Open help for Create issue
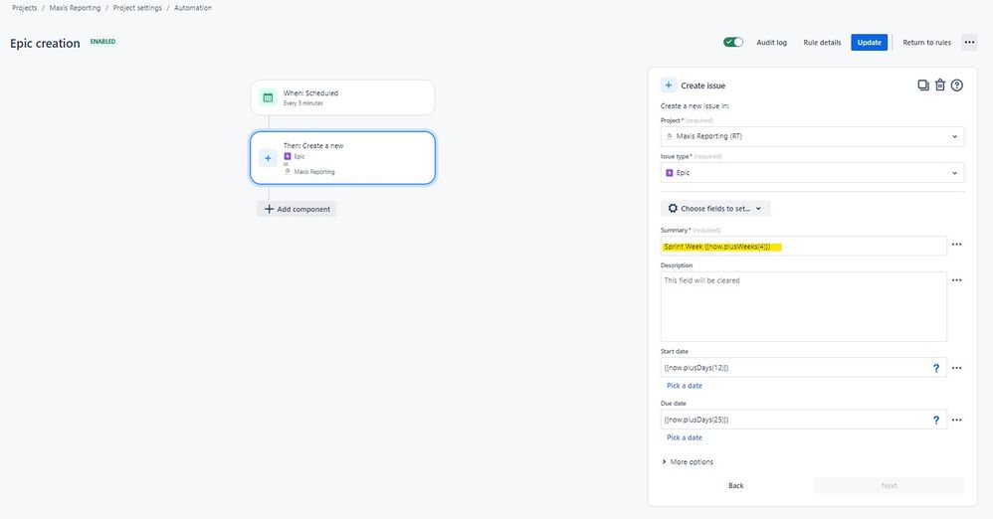The width and height of the screenshot is (993, 519). click(957, 85)
